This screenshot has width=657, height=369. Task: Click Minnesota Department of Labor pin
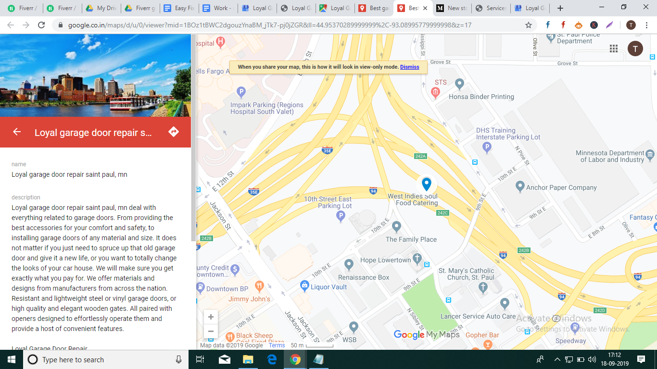coord(651,155)
